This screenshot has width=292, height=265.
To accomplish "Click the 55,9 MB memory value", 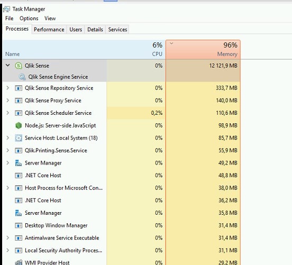I will pos(228,150).
